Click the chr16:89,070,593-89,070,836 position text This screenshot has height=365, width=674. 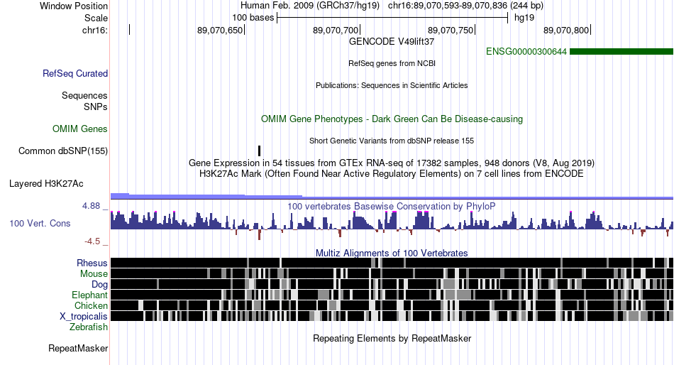click(465, 6)
